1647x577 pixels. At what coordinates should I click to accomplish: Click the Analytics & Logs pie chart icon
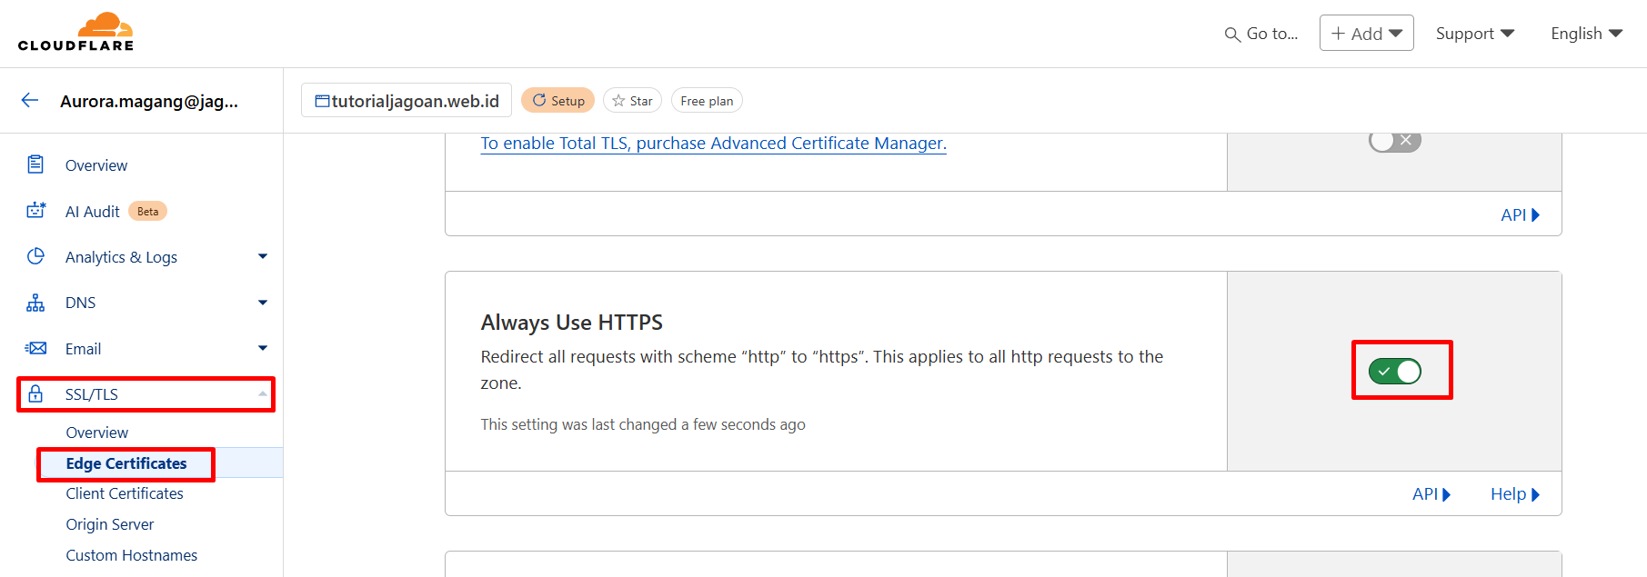pyautogui.click(x=35, y=256)
